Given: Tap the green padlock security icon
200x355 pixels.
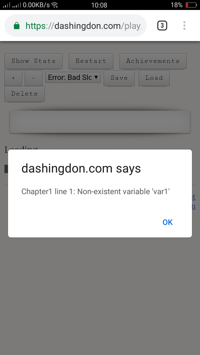Looking at the screenshot, I should 17,26.
